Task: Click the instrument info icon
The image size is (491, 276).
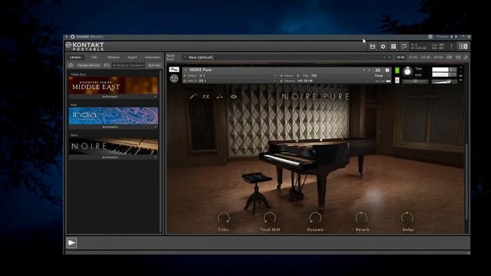Action: click(x=387, y=70)
